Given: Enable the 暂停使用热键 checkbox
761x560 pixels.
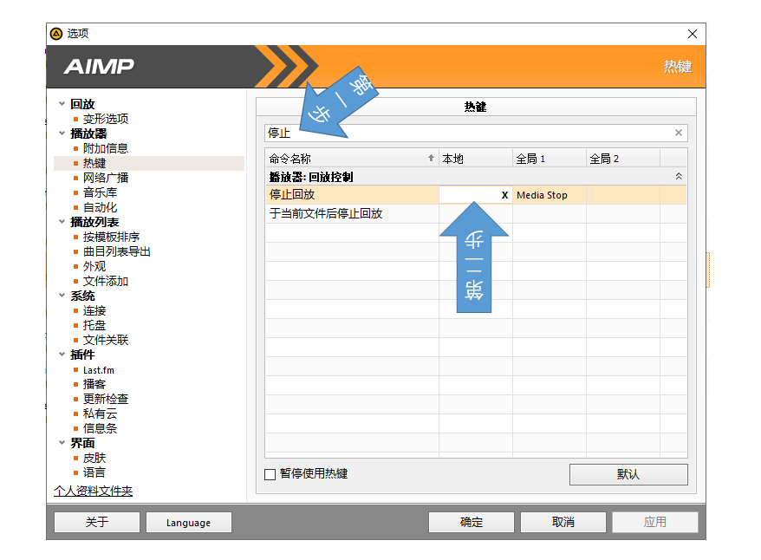Looking at the screenshot, I should [x=270, y=474].
